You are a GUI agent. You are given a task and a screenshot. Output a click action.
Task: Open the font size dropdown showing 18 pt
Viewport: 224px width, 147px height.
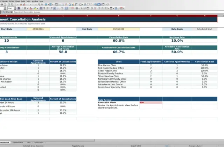pos(15,8)
